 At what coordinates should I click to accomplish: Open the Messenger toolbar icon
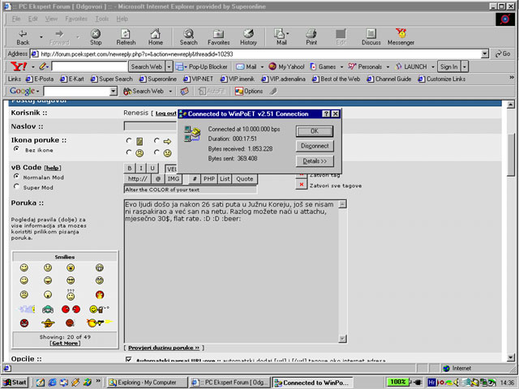coord(401,36)
